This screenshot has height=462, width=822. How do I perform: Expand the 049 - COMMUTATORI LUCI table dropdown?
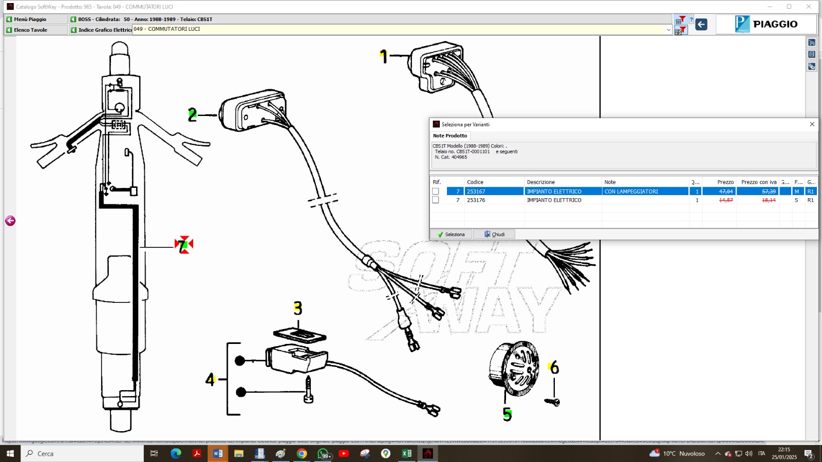tap(668, 30)
